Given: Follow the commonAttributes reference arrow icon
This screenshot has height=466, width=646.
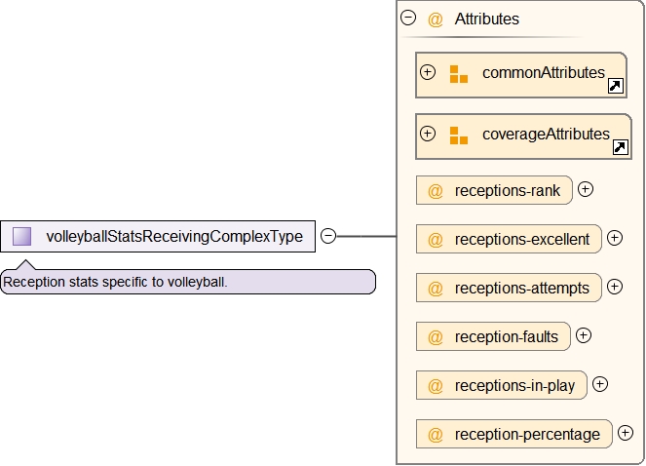Looking at the screenshot, I should pyautogui.click(x=616, y=87).
